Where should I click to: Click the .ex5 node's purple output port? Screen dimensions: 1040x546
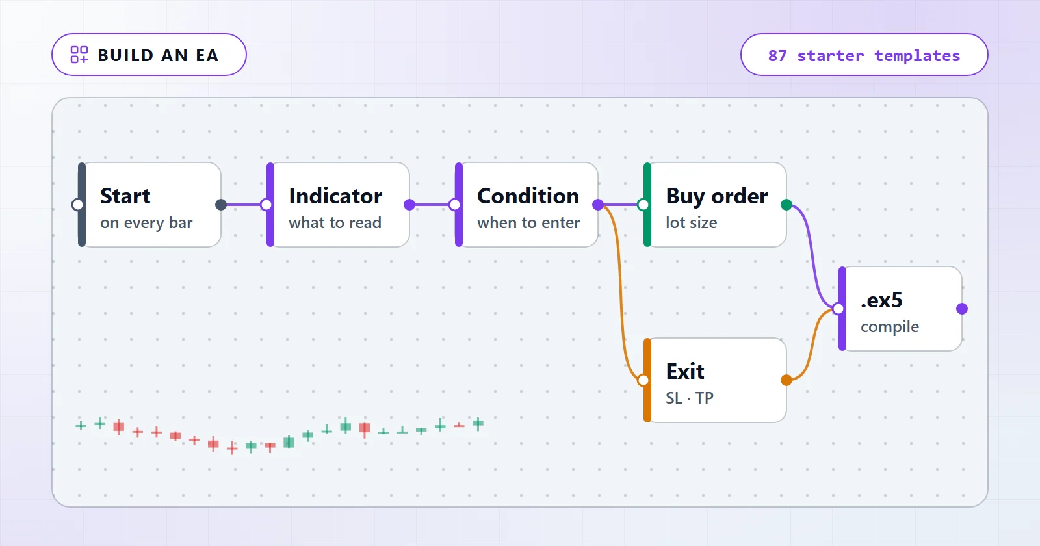pos(962,309)
